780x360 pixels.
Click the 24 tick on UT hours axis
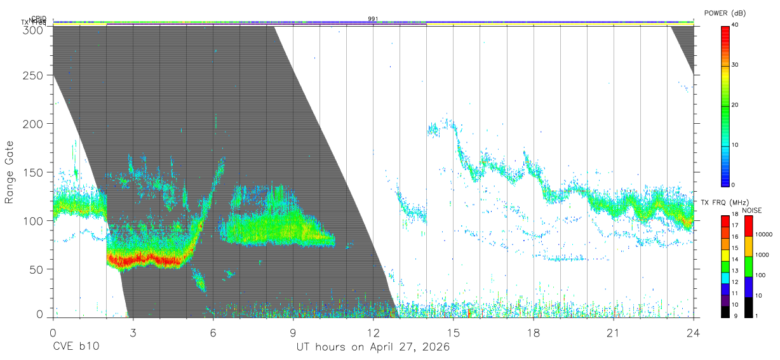tap(694, 332)
